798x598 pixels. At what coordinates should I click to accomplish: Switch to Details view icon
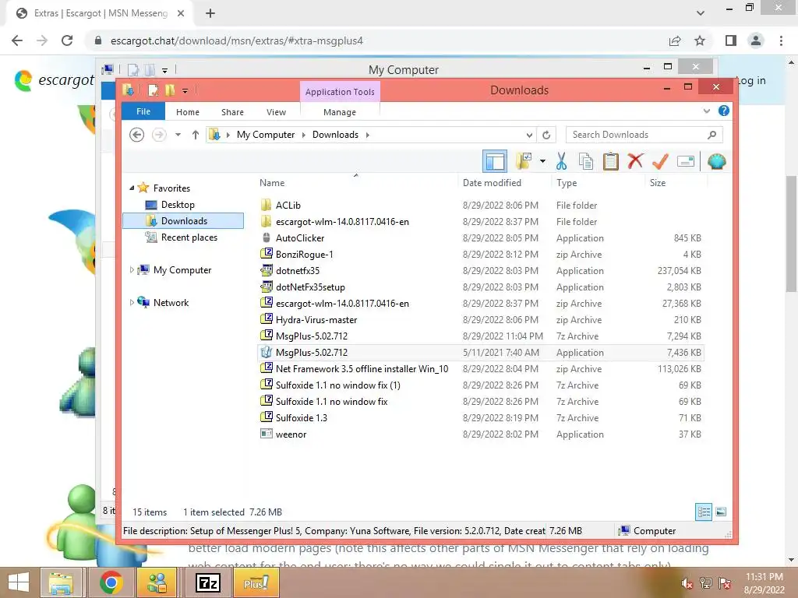coord(704,512)
